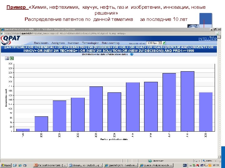Viewport: 225px width, 168px height.
Task: Click the green refresh graph icon
Action: [164, 43]
